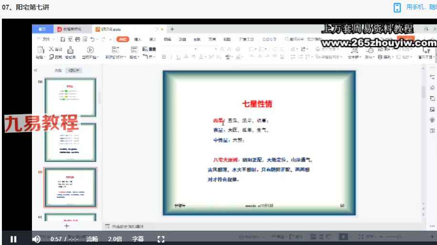This screenshot has height=245, width=437.
Task: Open the 流畅 video quality selector
Action: [x=92, y=239]
